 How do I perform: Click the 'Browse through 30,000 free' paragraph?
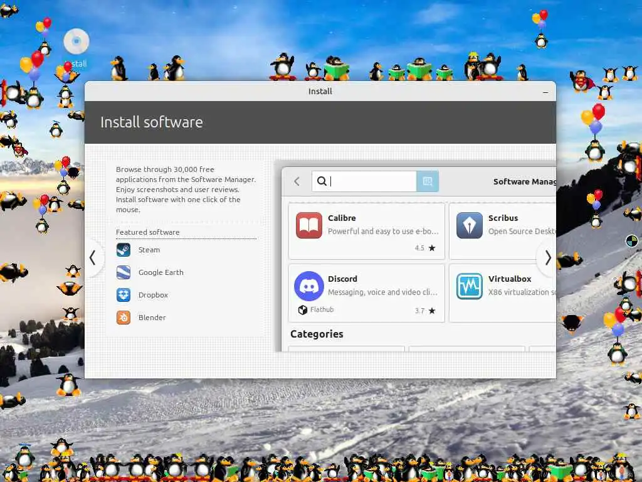tap(186, 190)
